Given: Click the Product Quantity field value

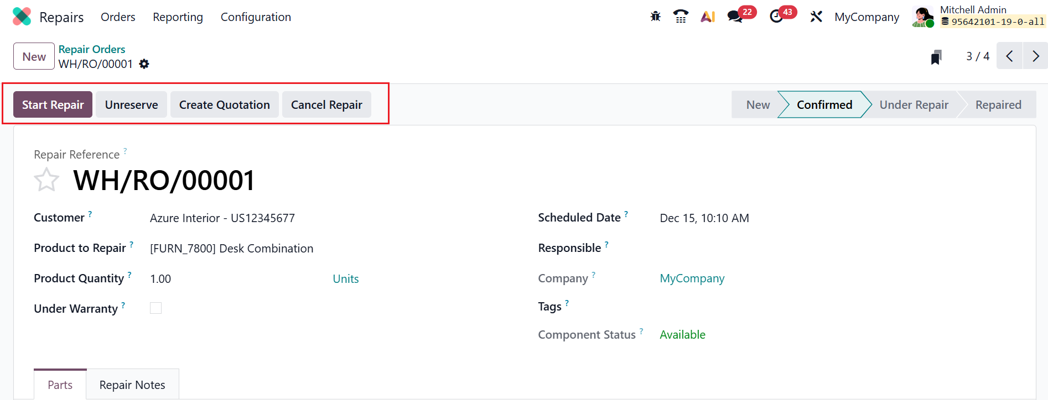Looking at the screenshot, I should coord(160,279).
